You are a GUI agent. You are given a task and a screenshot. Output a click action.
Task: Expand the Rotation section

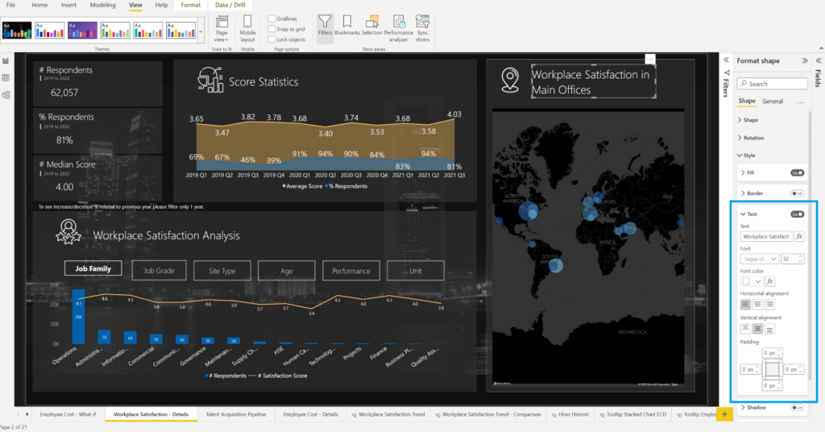pyautogui.click(x=754, y=138)
